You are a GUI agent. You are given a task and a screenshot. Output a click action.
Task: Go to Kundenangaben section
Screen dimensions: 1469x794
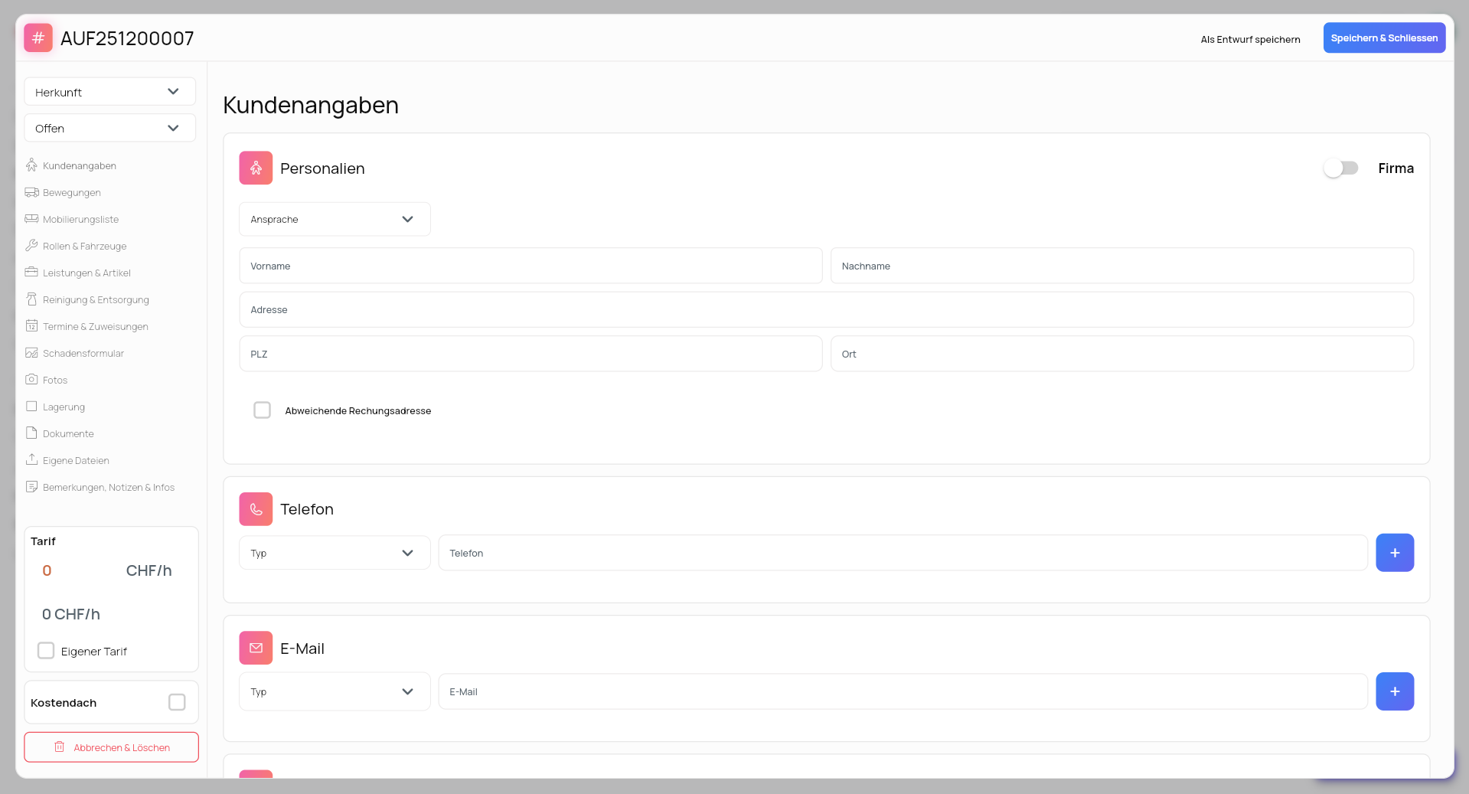click(80, 166)
